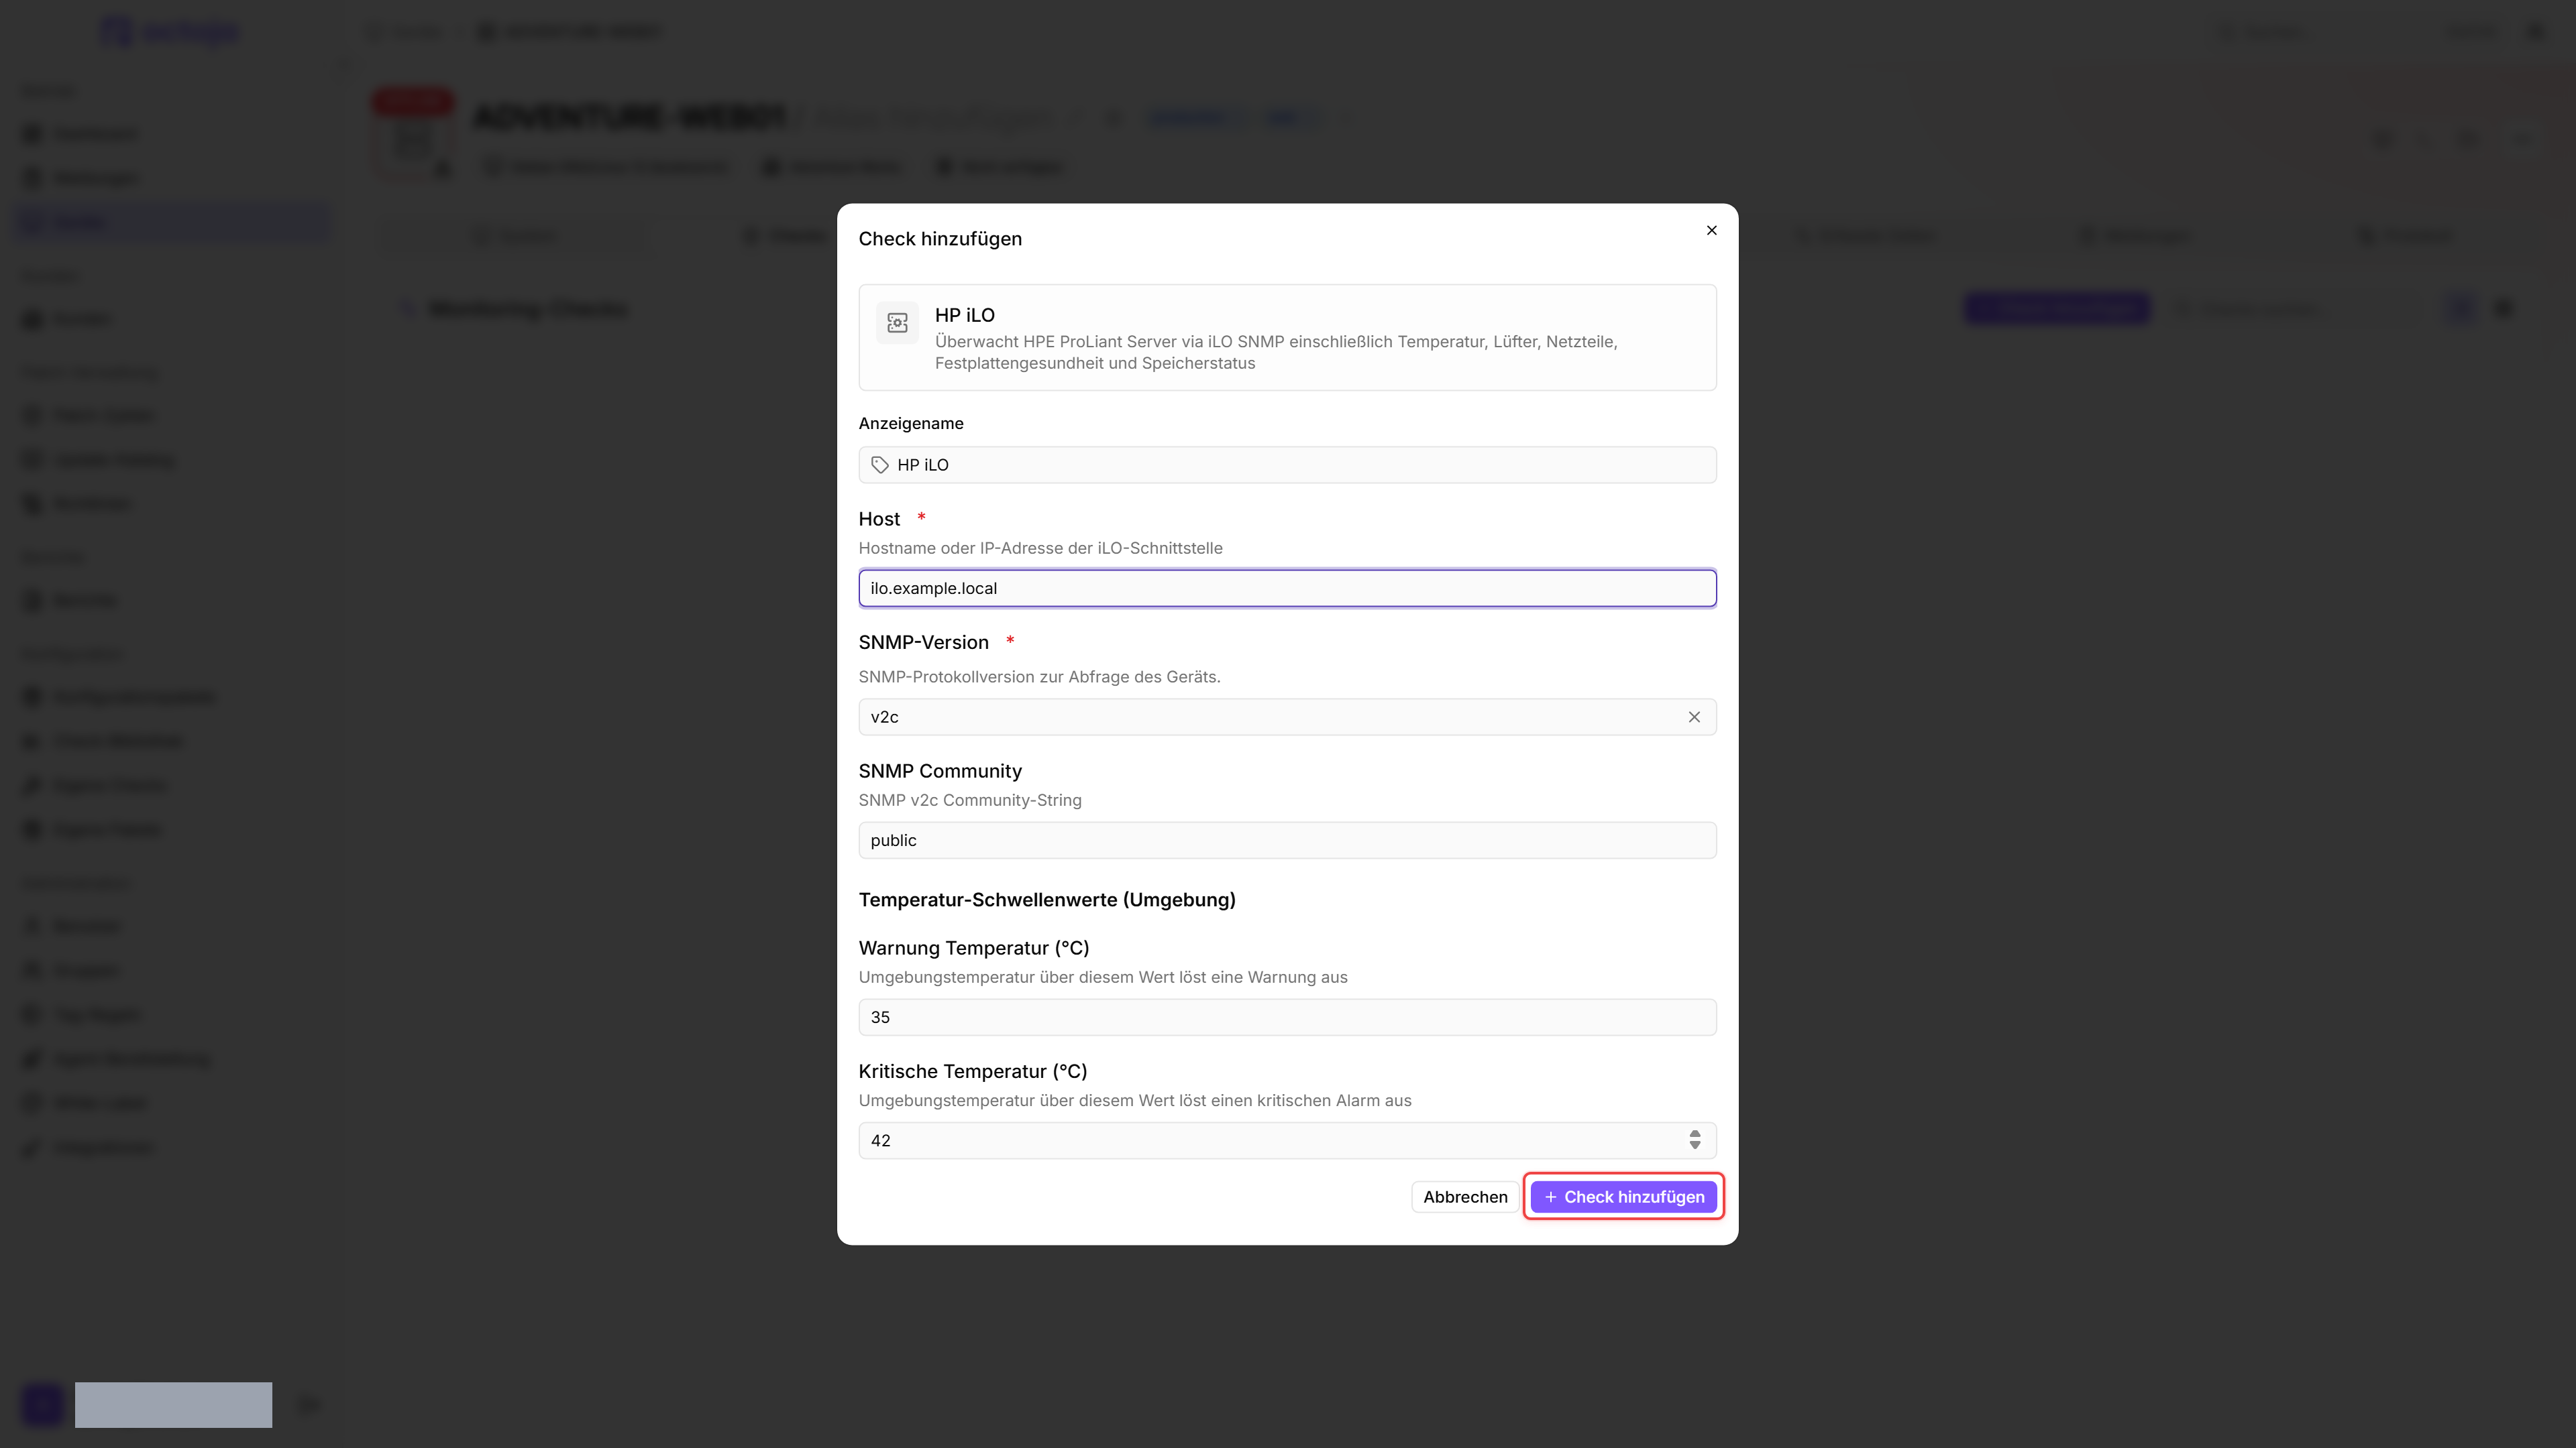Increase the Kritische Temperatur value with up arrow

(1695, 1133)
